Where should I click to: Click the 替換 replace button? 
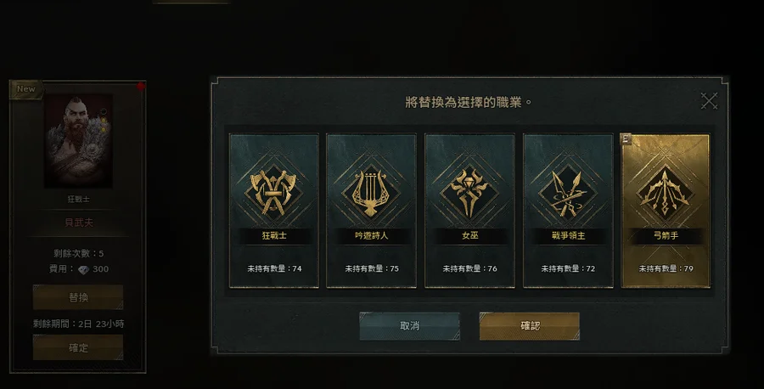(x=78, y=297)
